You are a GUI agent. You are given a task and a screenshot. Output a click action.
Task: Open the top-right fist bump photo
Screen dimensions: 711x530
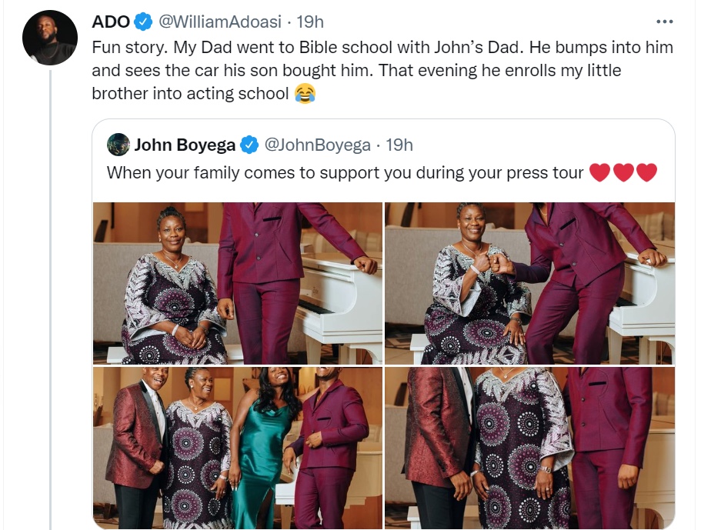529,283
